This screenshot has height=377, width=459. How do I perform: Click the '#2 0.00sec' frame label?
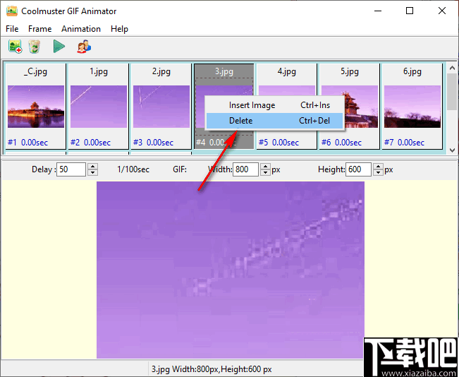(x=90, y=143)
